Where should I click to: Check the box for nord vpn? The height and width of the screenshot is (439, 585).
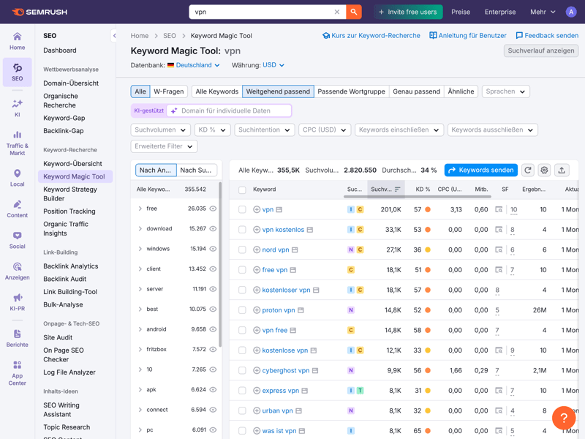(x=242, y=249)
